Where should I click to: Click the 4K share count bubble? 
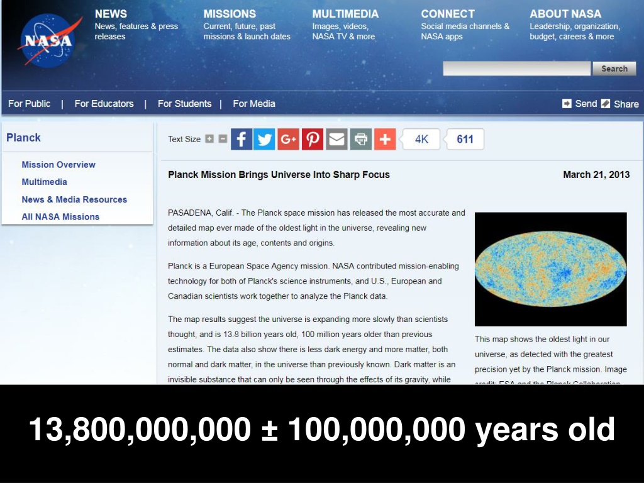coord(420,139)
